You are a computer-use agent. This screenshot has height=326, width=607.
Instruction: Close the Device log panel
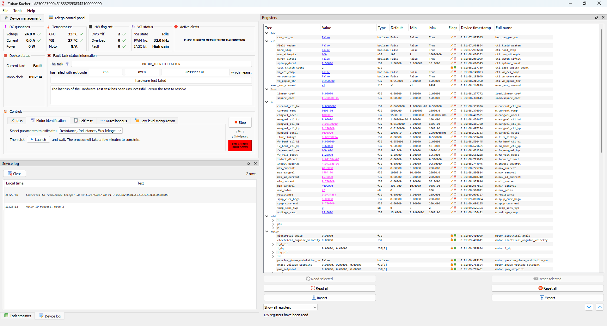click(x=255, y=163)
